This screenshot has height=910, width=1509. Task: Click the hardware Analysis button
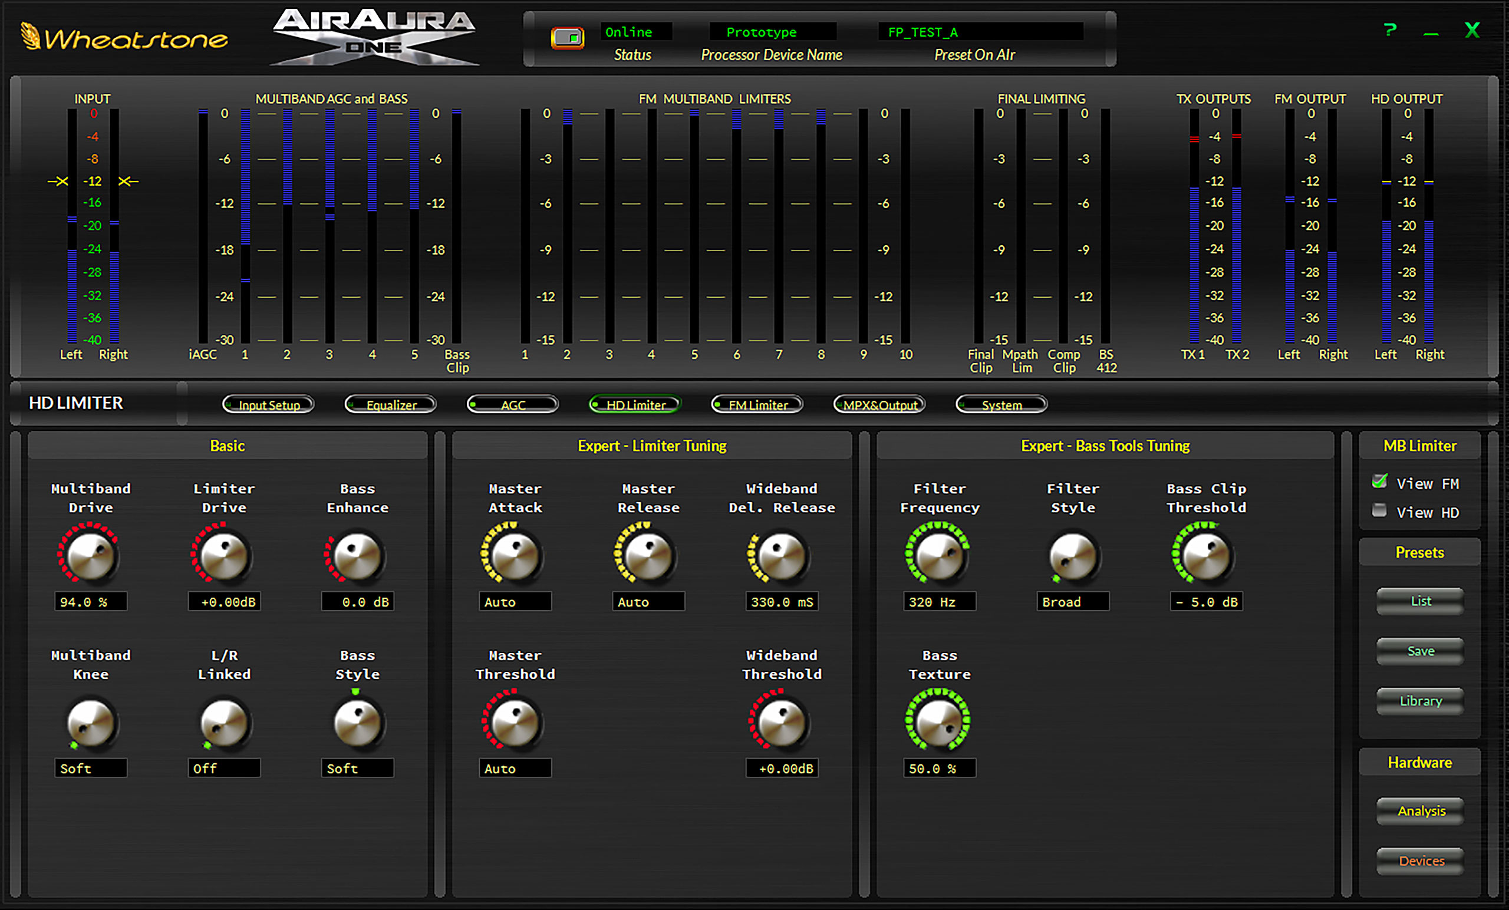[x=1420, y=812]
